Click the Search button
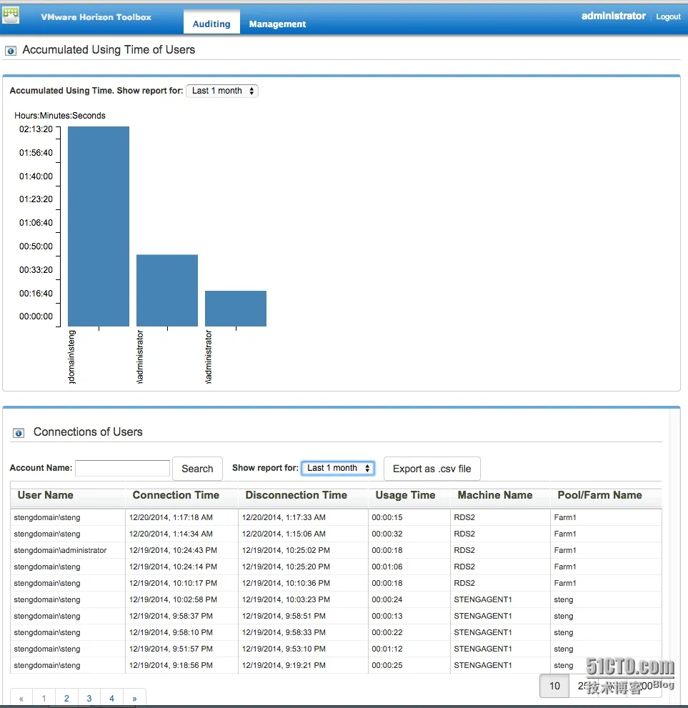The height and width of the screenshot is (708, 688). point(197,469)
